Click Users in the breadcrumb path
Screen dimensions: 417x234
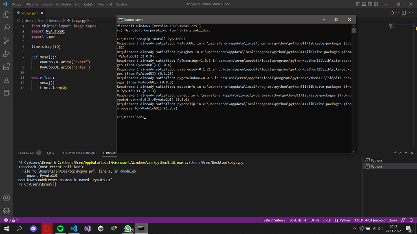[29, 21]
